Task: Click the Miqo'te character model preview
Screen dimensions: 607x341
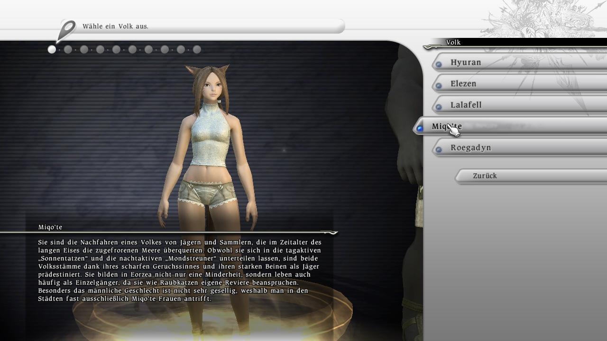Action: tap(209, 156)
